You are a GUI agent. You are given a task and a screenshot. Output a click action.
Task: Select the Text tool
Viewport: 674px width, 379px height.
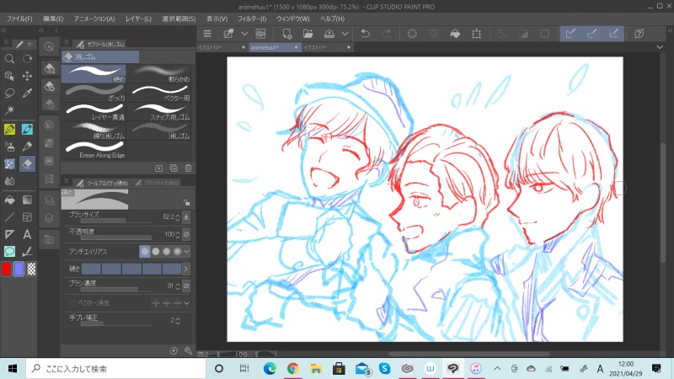[x=27, y=234]
